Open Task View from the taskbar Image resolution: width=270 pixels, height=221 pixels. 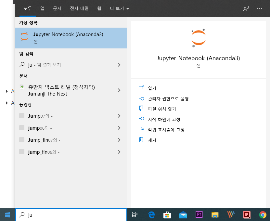tap(135, 215)
